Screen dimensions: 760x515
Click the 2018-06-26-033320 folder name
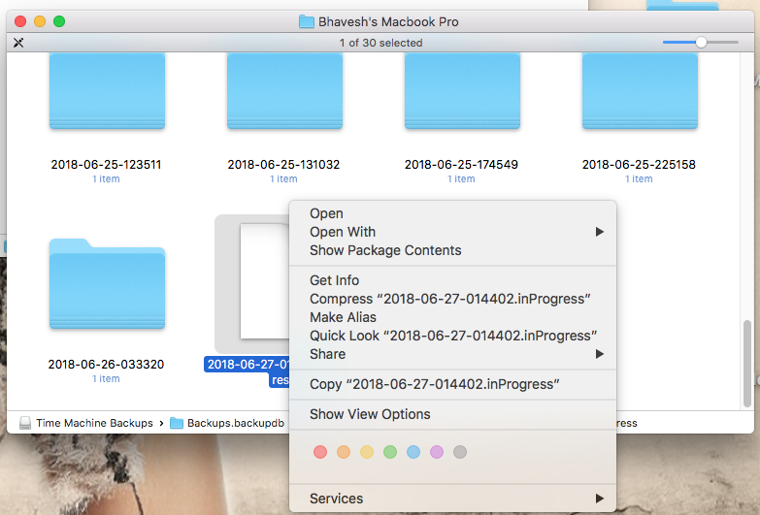tap(106, 365)
